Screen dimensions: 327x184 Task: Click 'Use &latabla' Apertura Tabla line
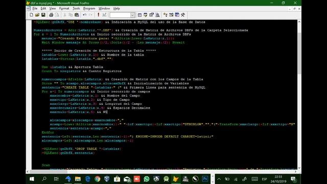[x=72, y=67]
